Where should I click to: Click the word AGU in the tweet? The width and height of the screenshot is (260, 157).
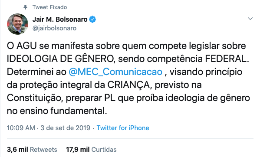(26, 46)
